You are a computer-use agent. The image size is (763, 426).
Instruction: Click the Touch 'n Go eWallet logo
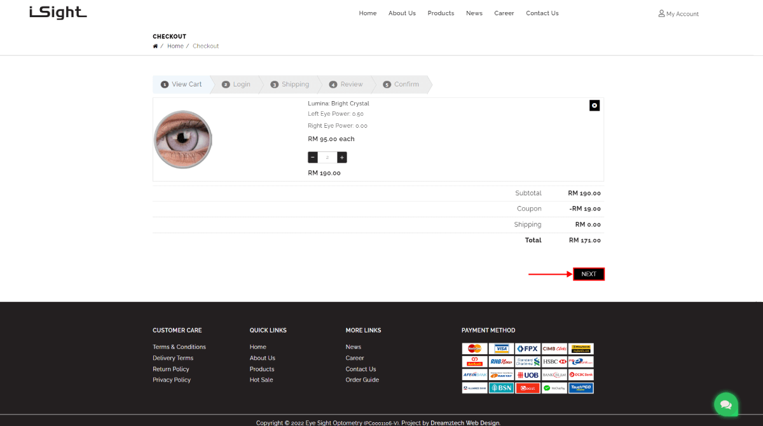(x=581, y=388)
